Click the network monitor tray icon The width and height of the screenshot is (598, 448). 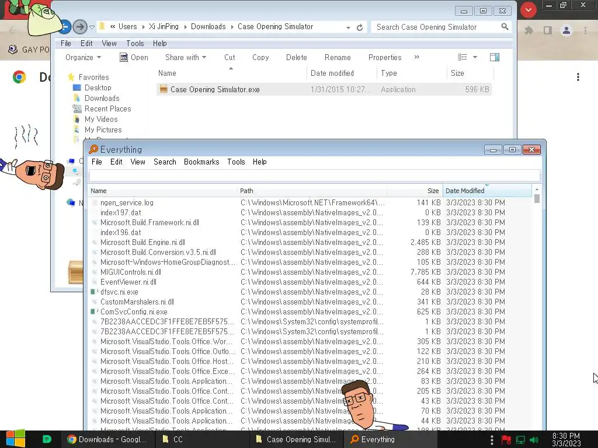[520, 440]
